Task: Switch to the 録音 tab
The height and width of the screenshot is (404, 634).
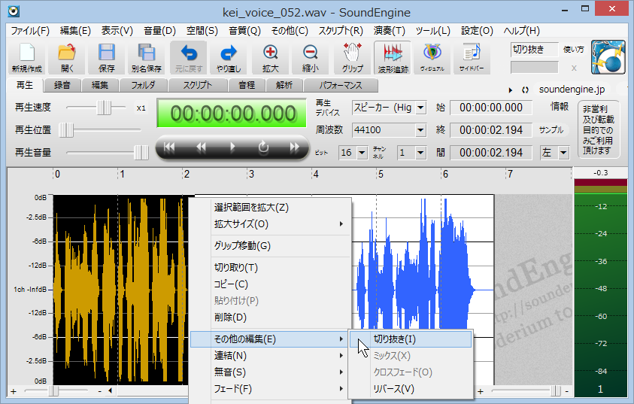Action: click(62, 86)
